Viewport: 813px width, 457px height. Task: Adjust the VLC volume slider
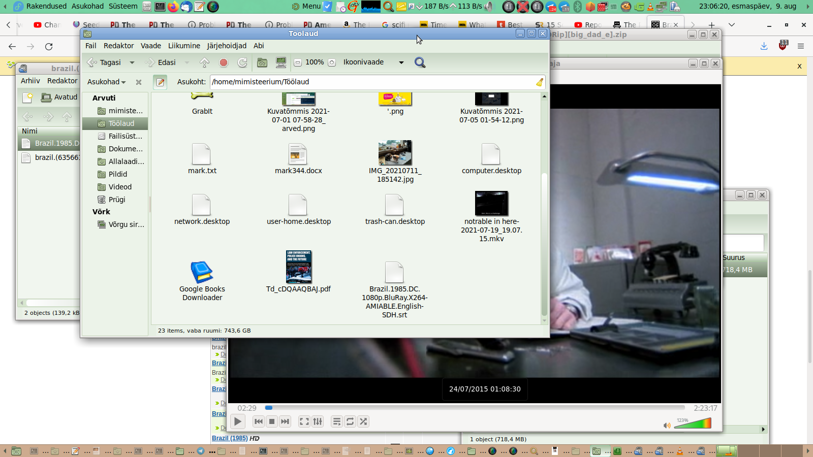693,424
